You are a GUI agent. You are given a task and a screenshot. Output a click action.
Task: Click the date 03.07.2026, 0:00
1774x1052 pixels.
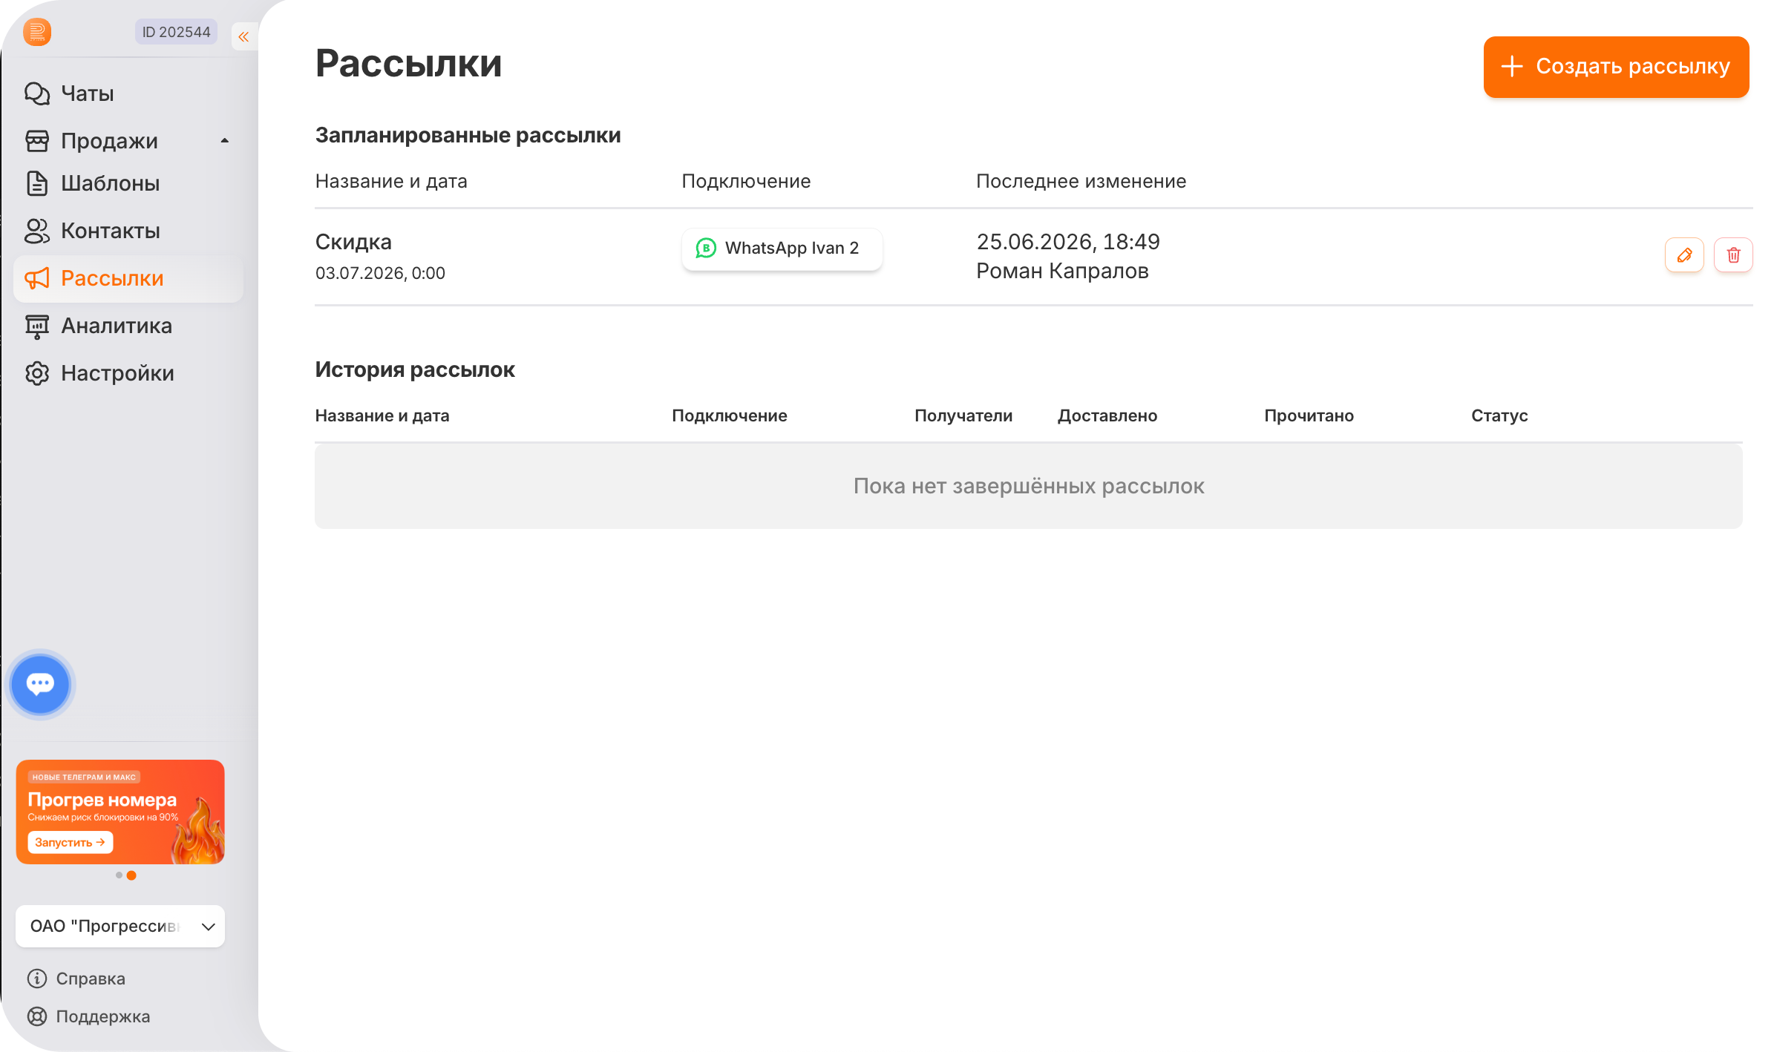[x=380, y=273]
